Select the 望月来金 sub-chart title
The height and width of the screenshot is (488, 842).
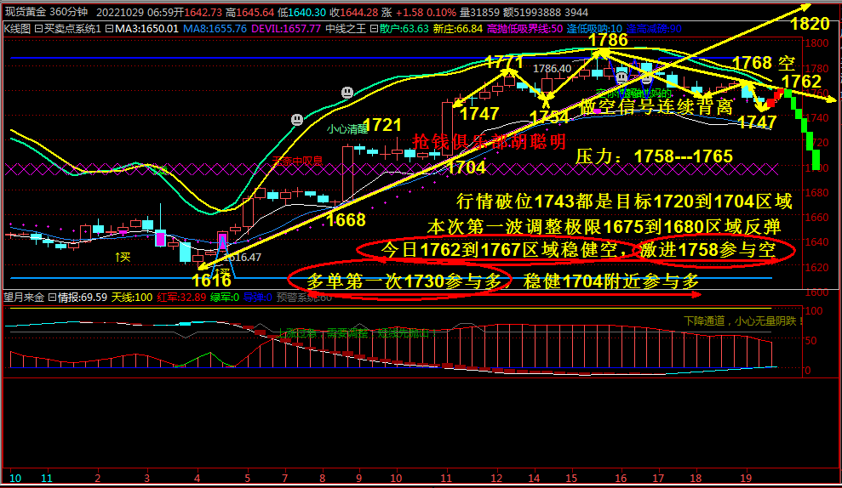click(24, 297)
